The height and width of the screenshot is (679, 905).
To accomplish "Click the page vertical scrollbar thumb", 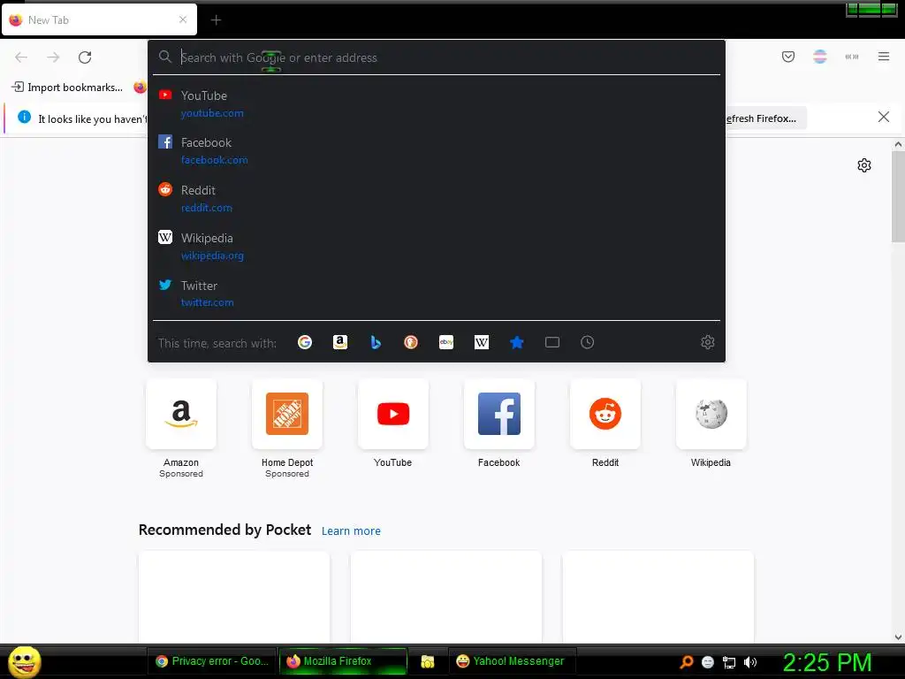I will click(898, 197).
